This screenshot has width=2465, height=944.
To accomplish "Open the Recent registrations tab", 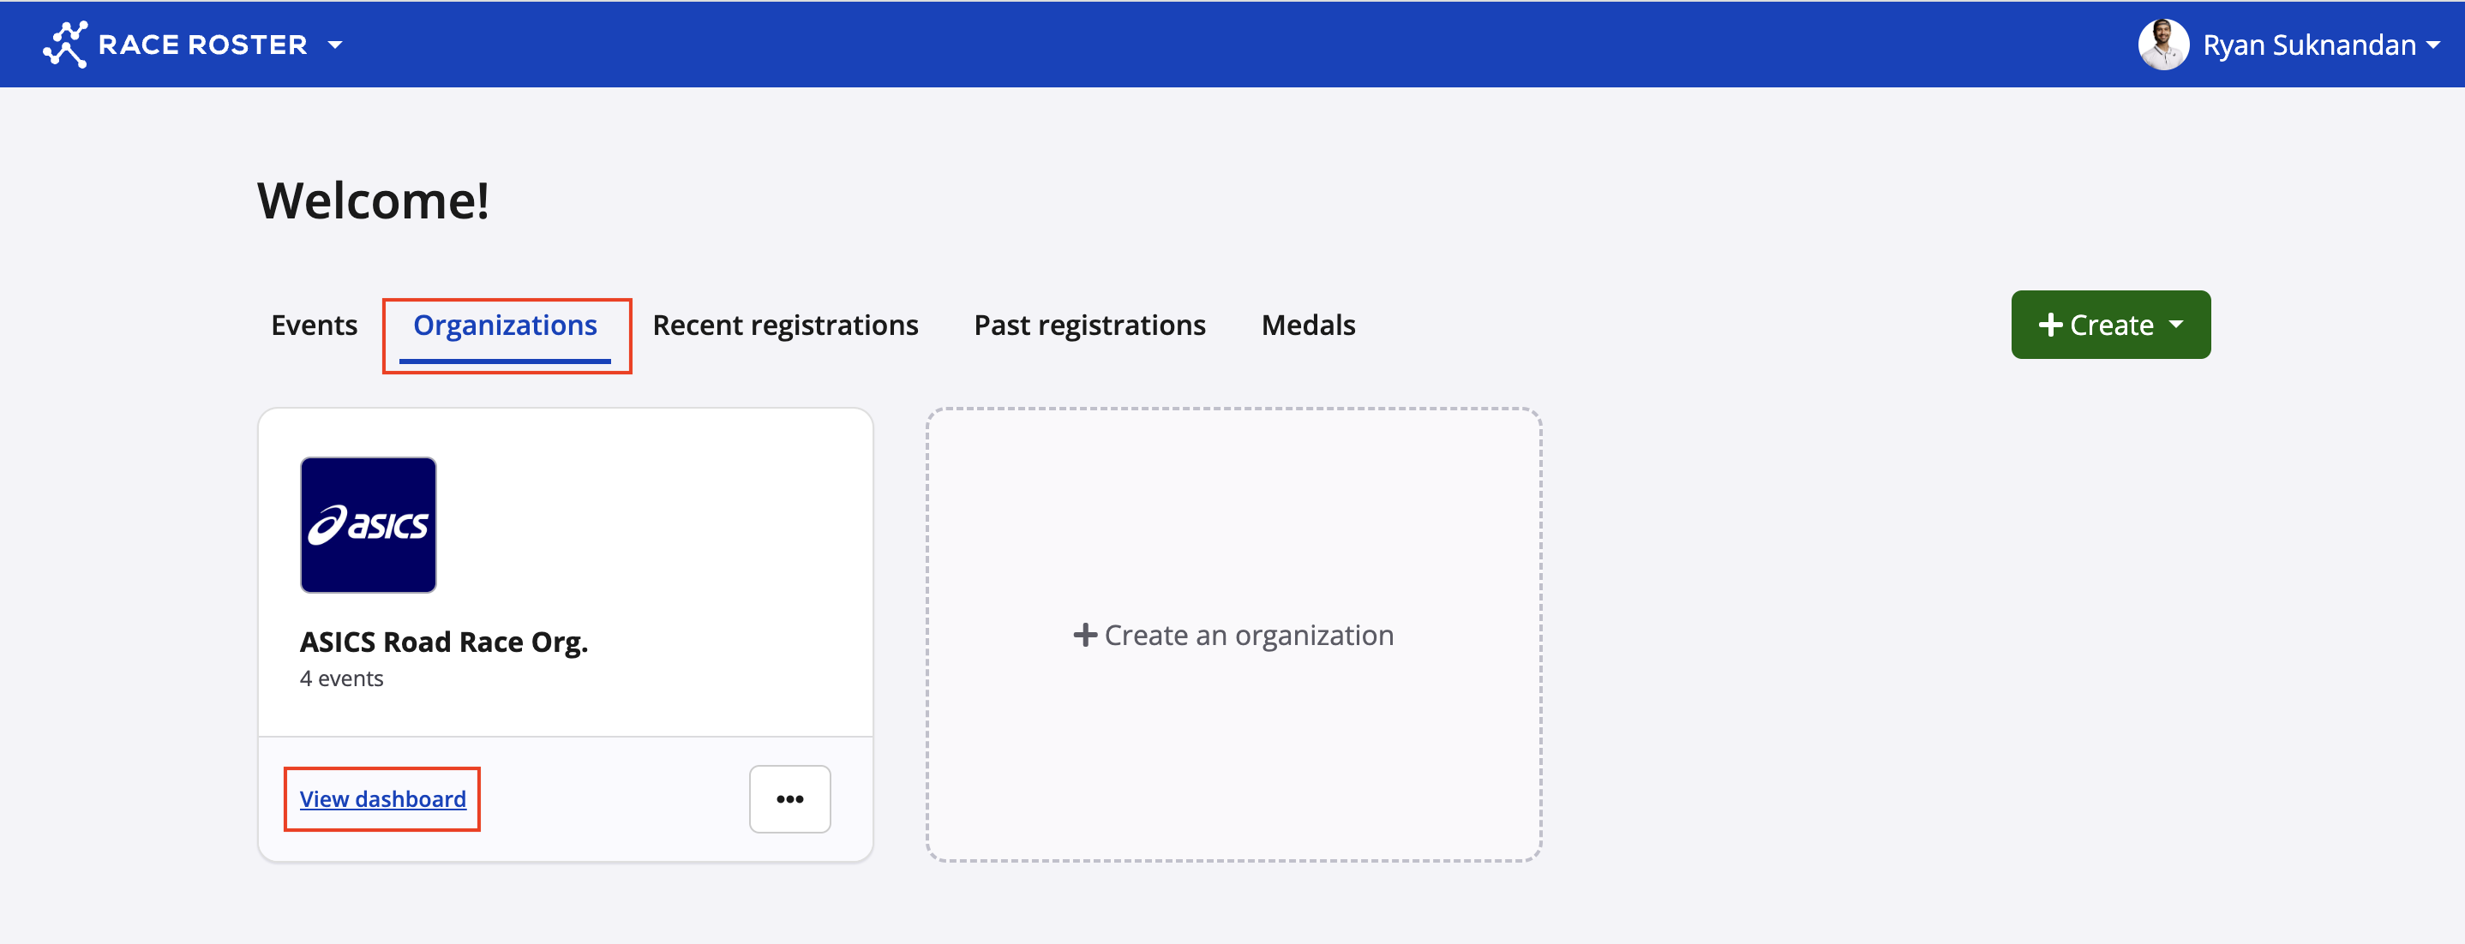I will (x=784, y=326).
